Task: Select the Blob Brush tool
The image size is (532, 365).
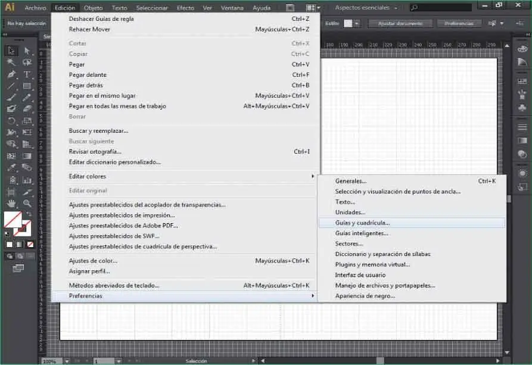Action: coord(11,109)
